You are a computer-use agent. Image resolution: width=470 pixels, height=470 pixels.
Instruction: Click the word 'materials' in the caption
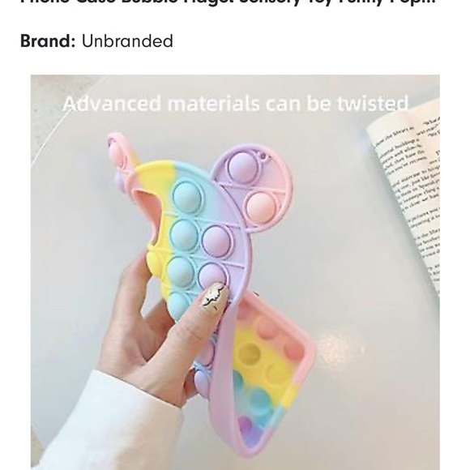[x=213, y=104]
